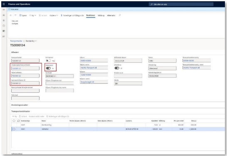Toggle the Makulerad switch
The width and height of the screenshot is (227, 156).
tap(48, 68)
